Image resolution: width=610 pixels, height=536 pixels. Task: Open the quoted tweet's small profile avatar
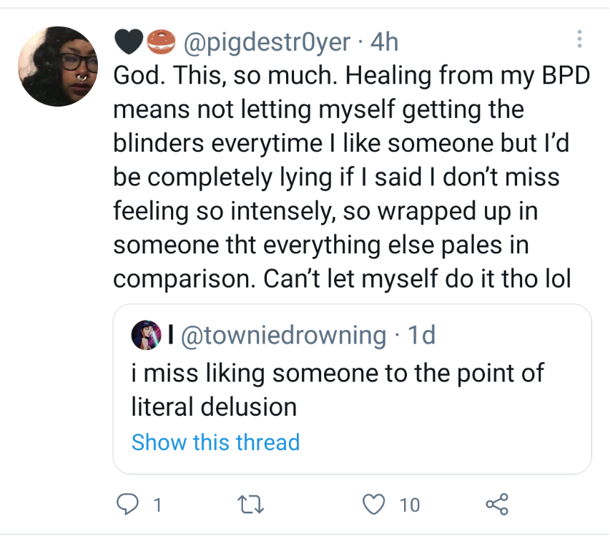[x=145, y=335]
